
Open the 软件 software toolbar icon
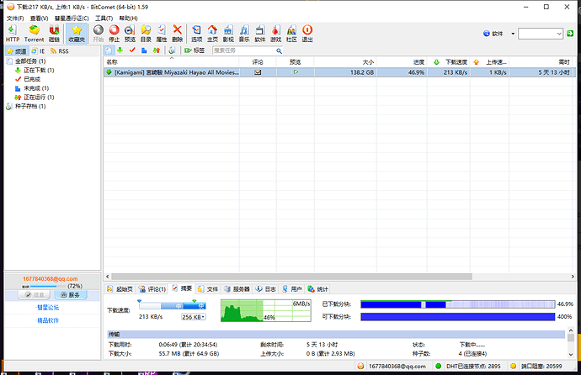coord(260,34)
